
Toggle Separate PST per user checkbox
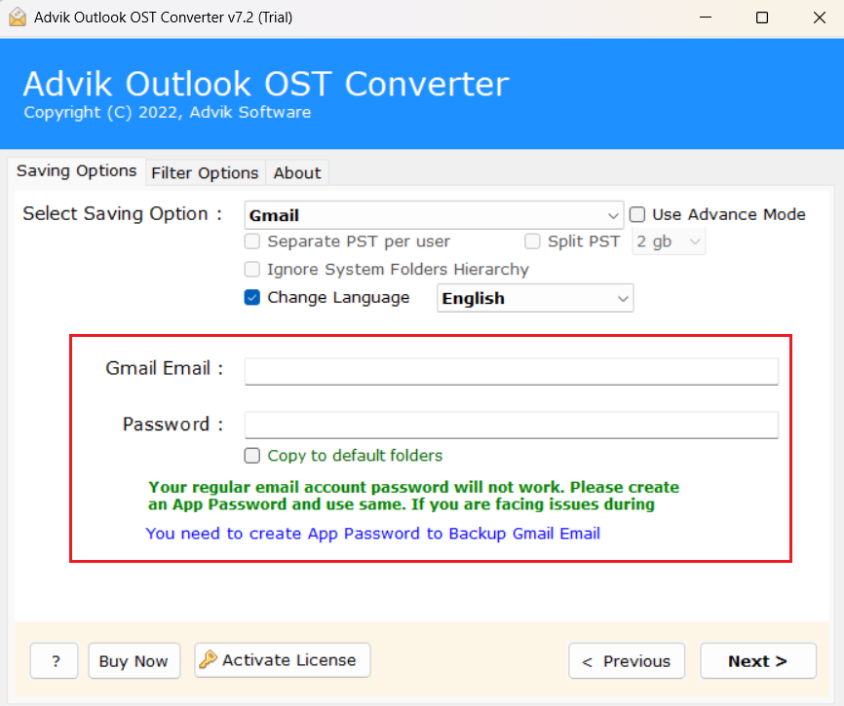coord(251,242)
